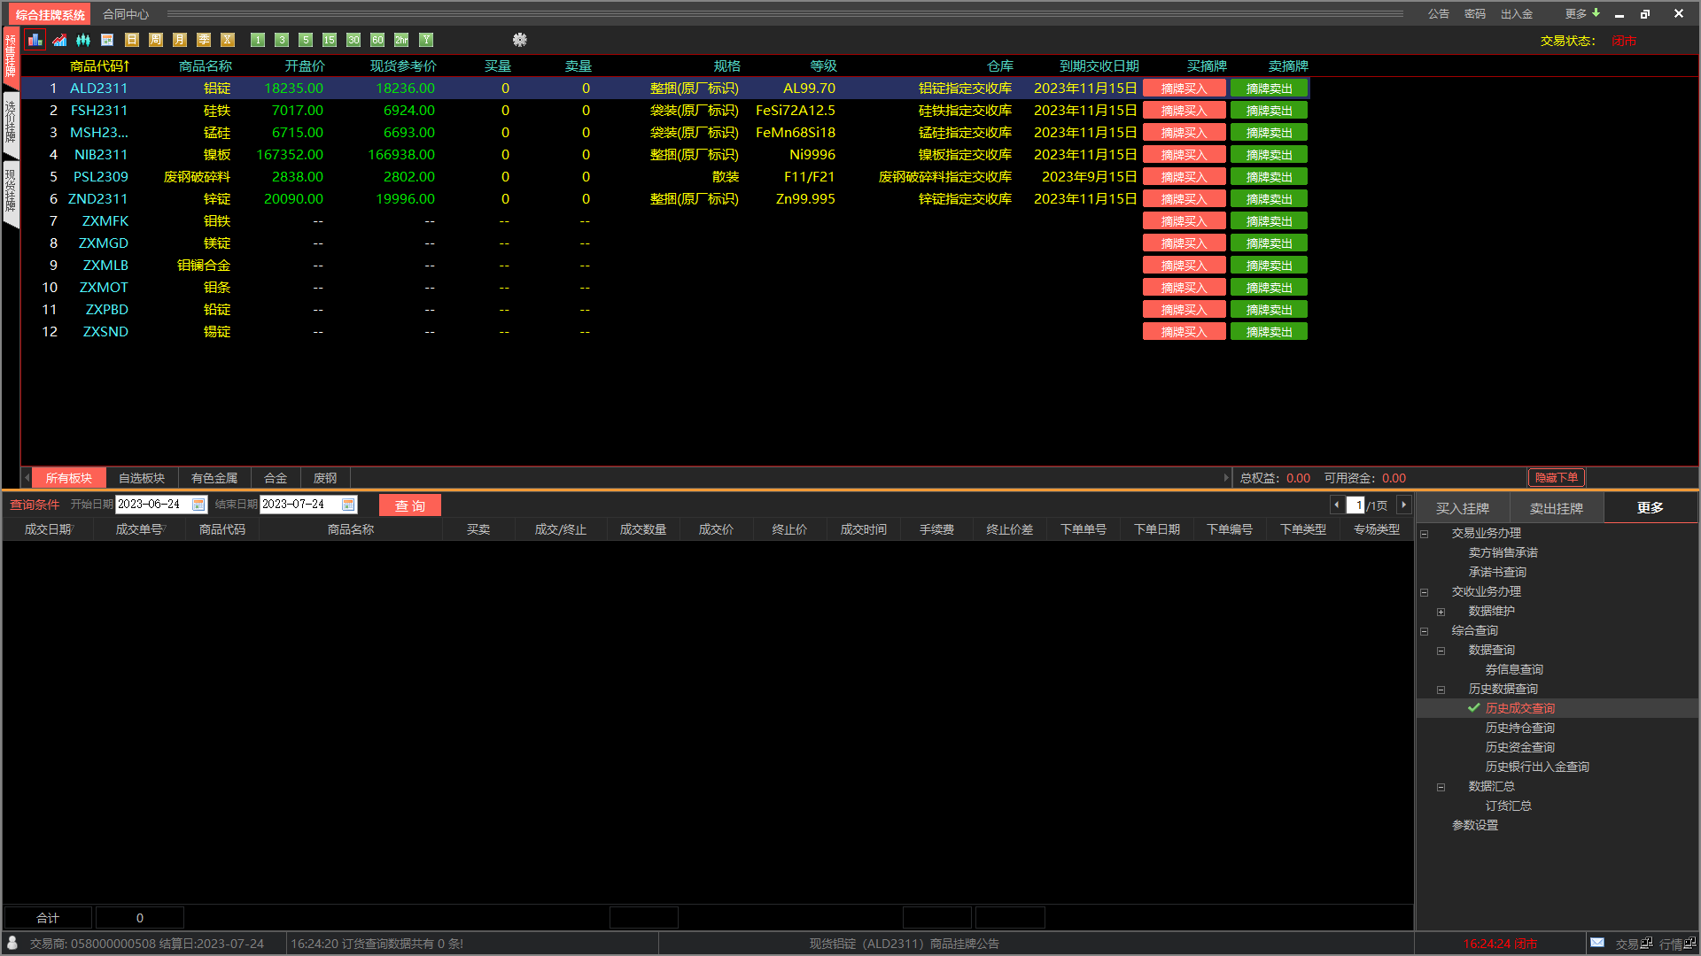This screenshot has height=956, width=1701.
Task: Select the weekly 周 period icon
Action: 156,40
